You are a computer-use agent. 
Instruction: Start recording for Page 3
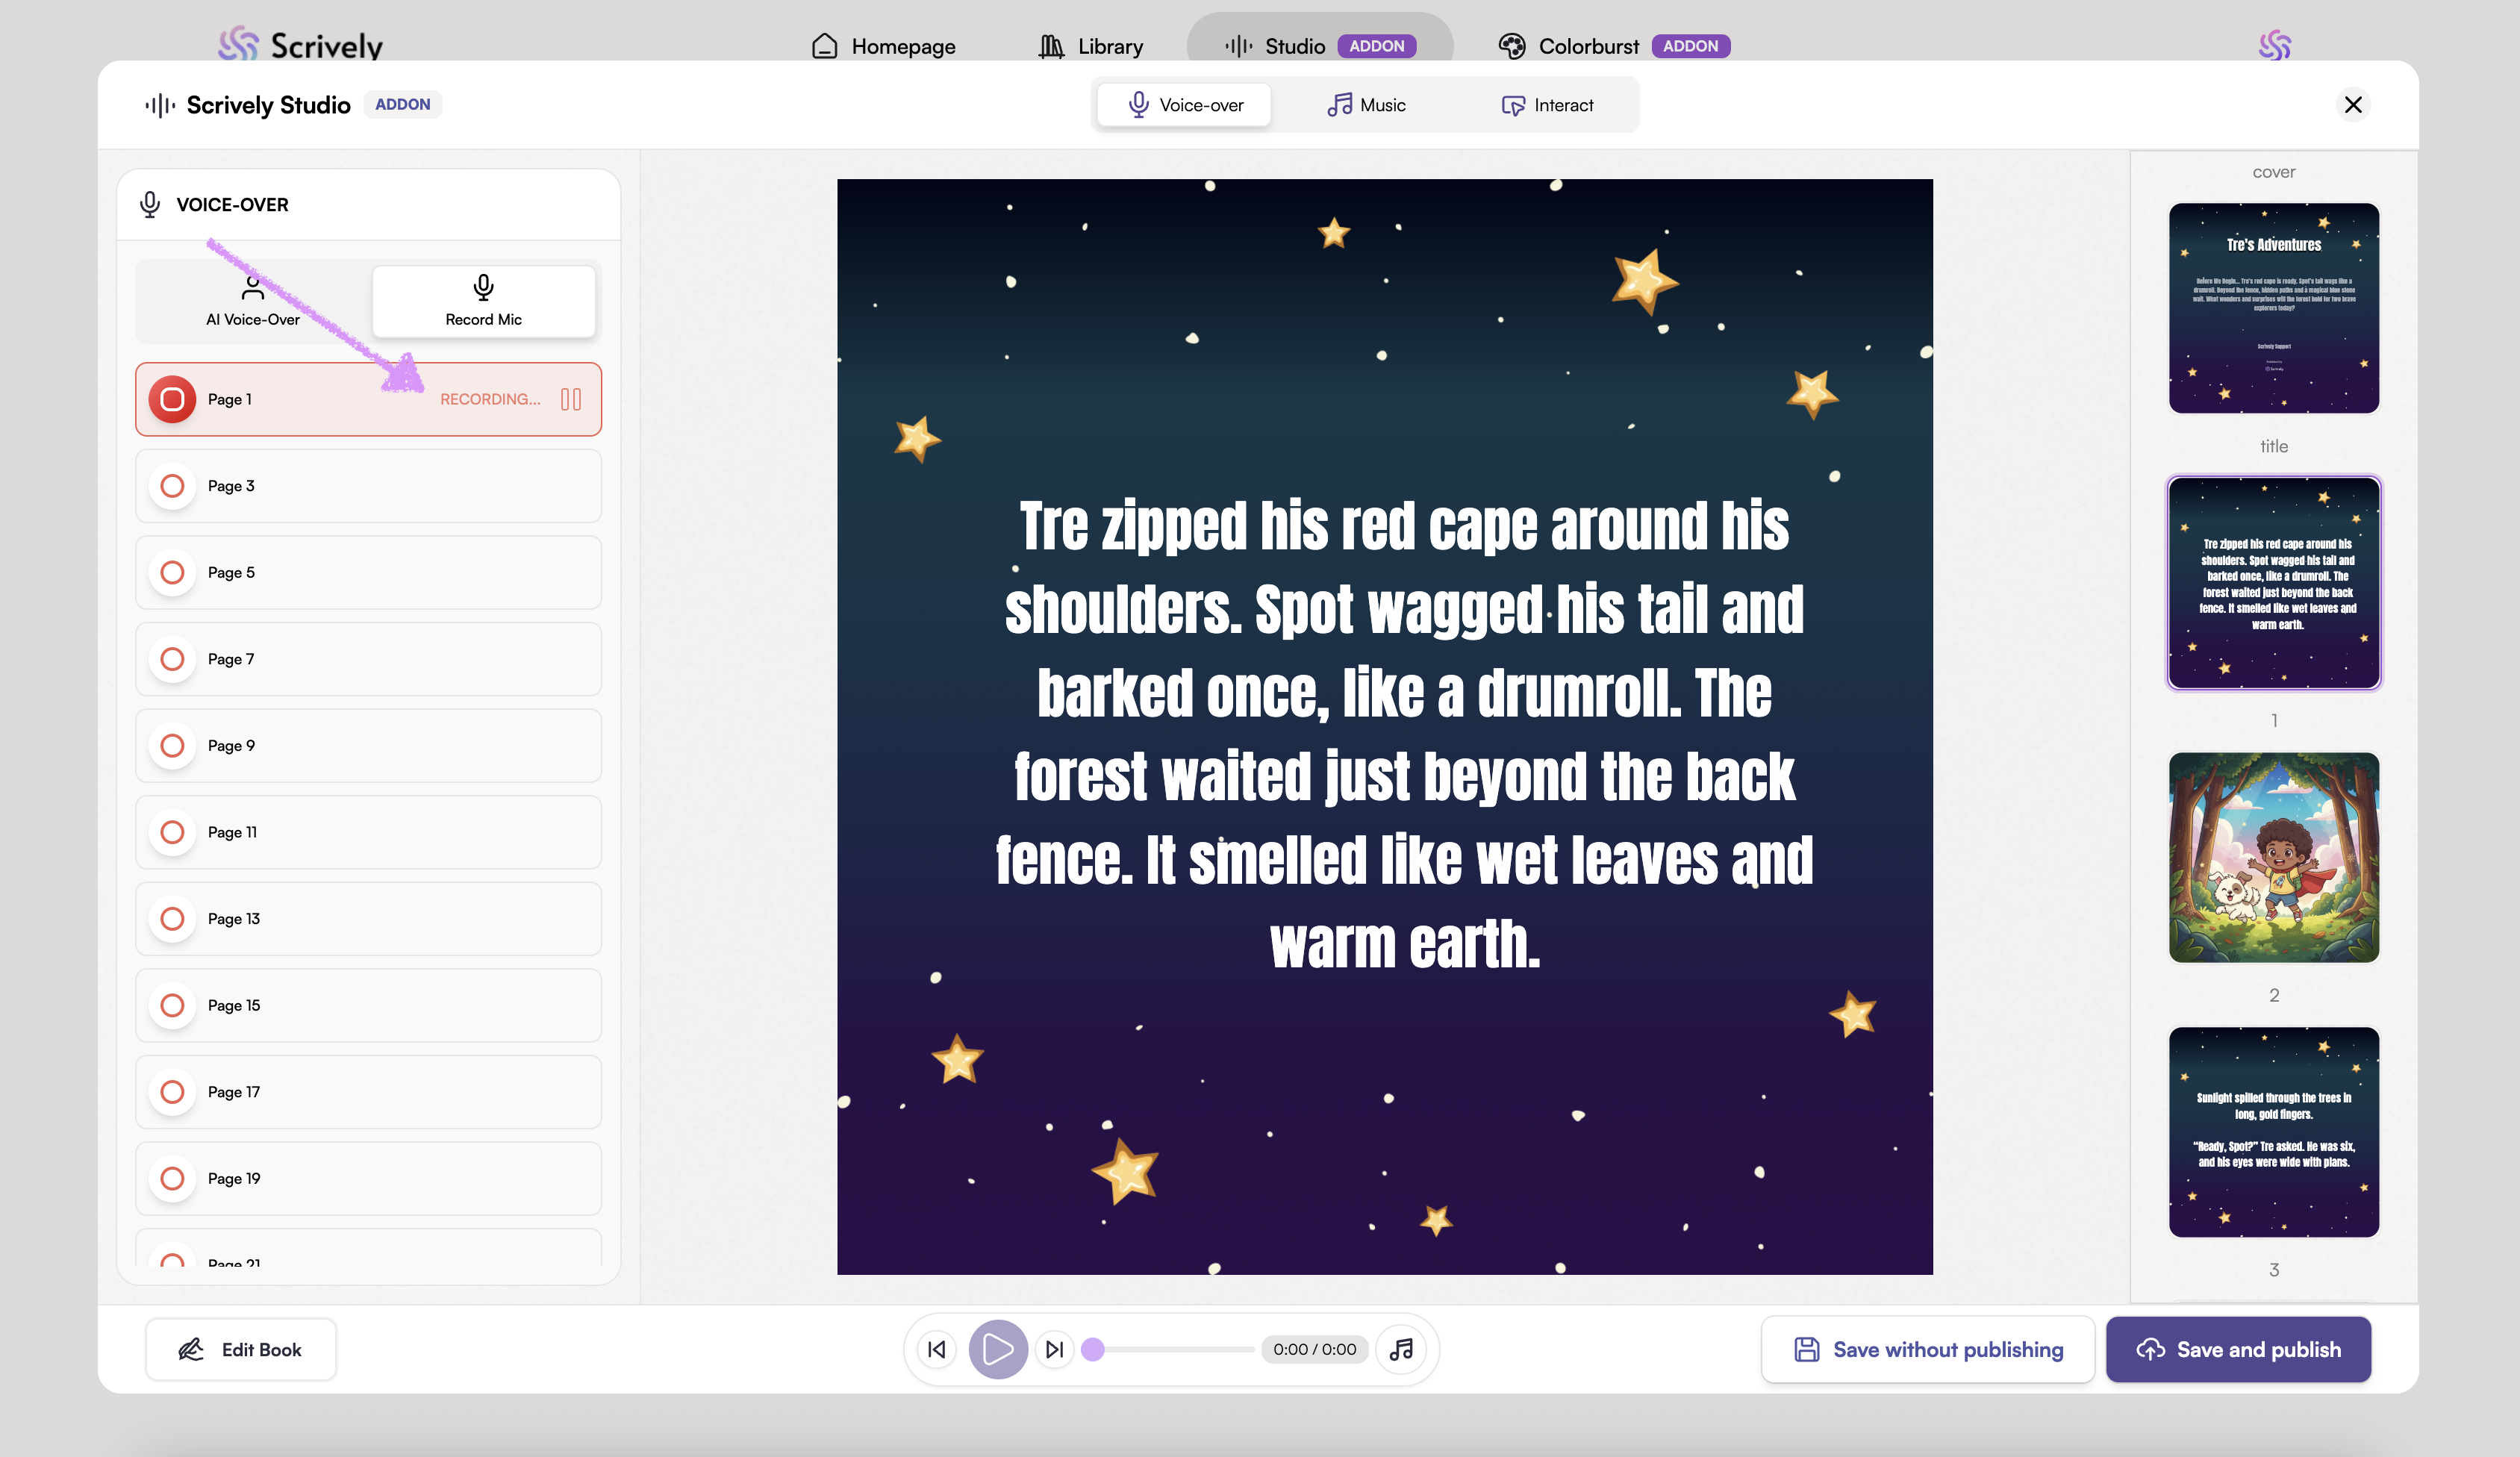click(172, 486)
